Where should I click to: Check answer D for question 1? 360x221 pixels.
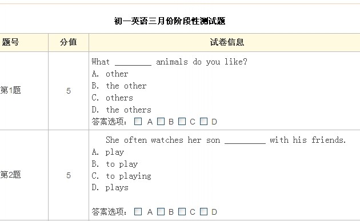(203, 122)
